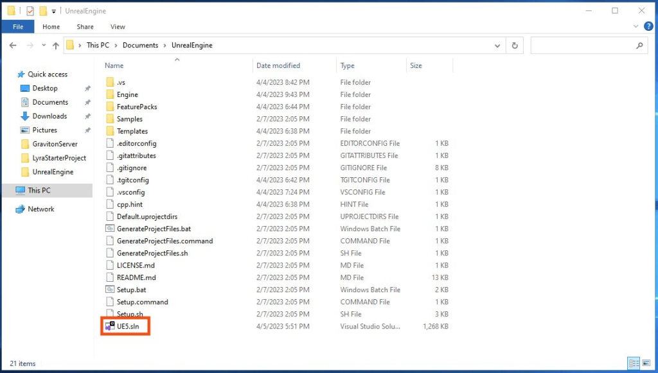Viewport: 658px width, 373px height.
Task: Expand the address bar history dropdown
Action: 497,46
